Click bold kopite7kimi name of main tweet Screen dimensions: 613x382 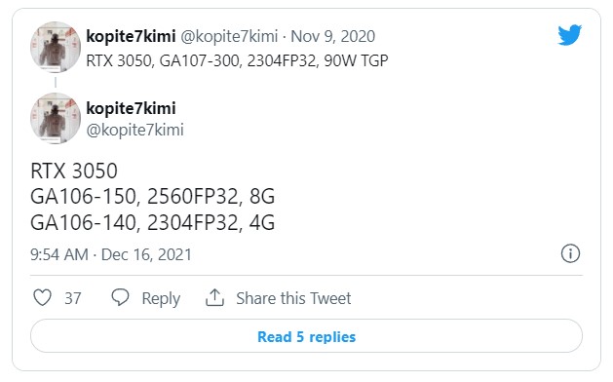(131, 108)
